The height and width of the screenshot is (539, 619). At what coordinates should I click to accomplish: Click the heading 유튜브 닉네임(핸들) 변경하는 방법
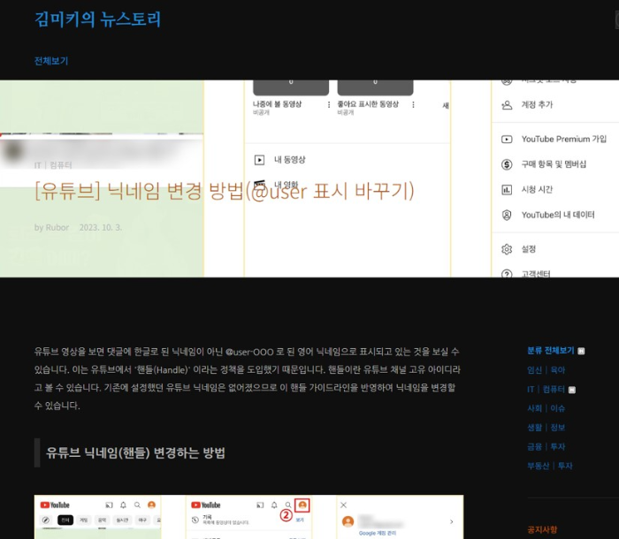click(135, 452)
